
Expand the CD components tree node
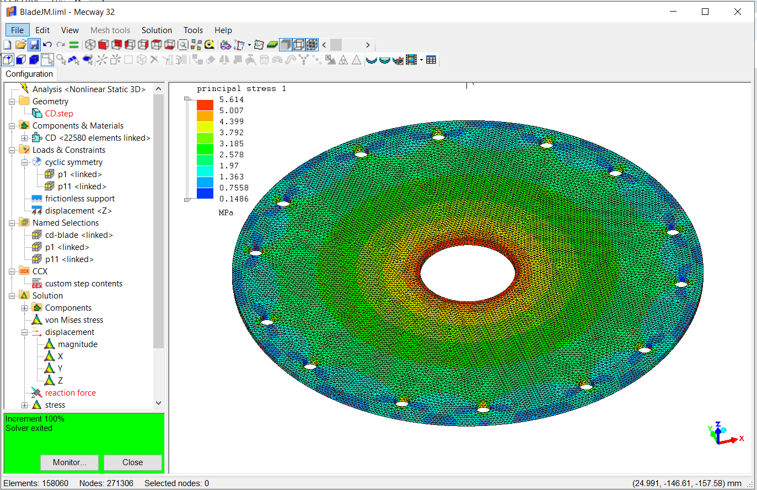(25, 138)
